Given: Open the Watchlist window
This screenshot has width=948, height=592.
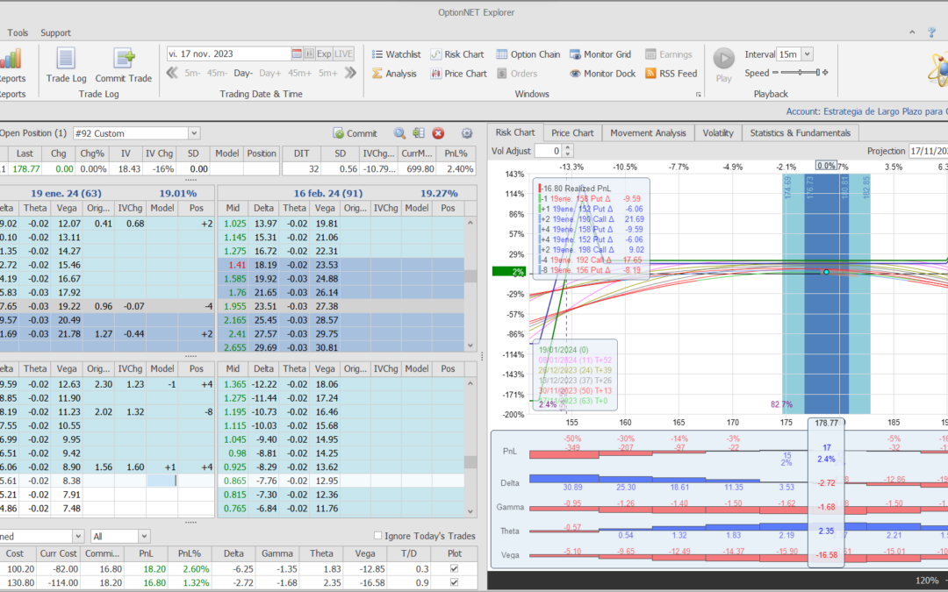Looking at the screenshot, I should click(x=396, y=54).
